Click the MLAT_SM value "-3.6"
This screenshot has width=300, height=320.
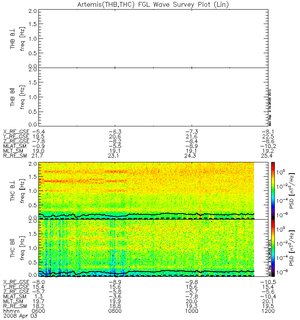pos(115,297)
